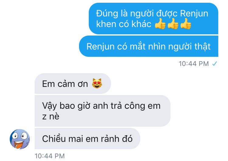
Task: Click the word 'công' in the gray bubble
Action: click(135, 106)
